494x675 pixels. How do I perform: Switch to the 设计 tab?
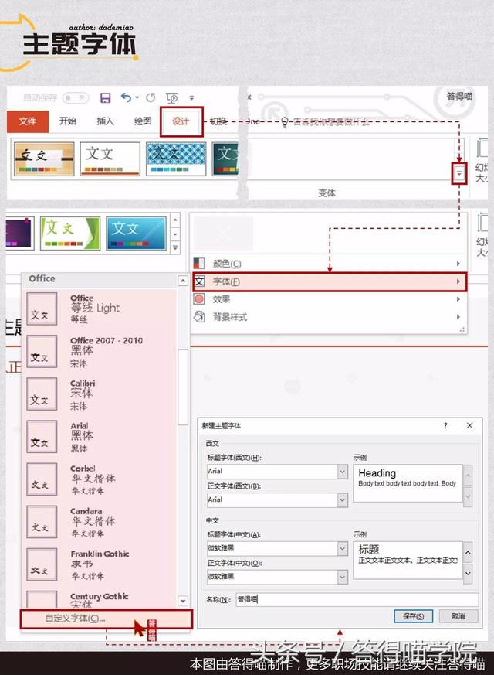tap(181, 122)
